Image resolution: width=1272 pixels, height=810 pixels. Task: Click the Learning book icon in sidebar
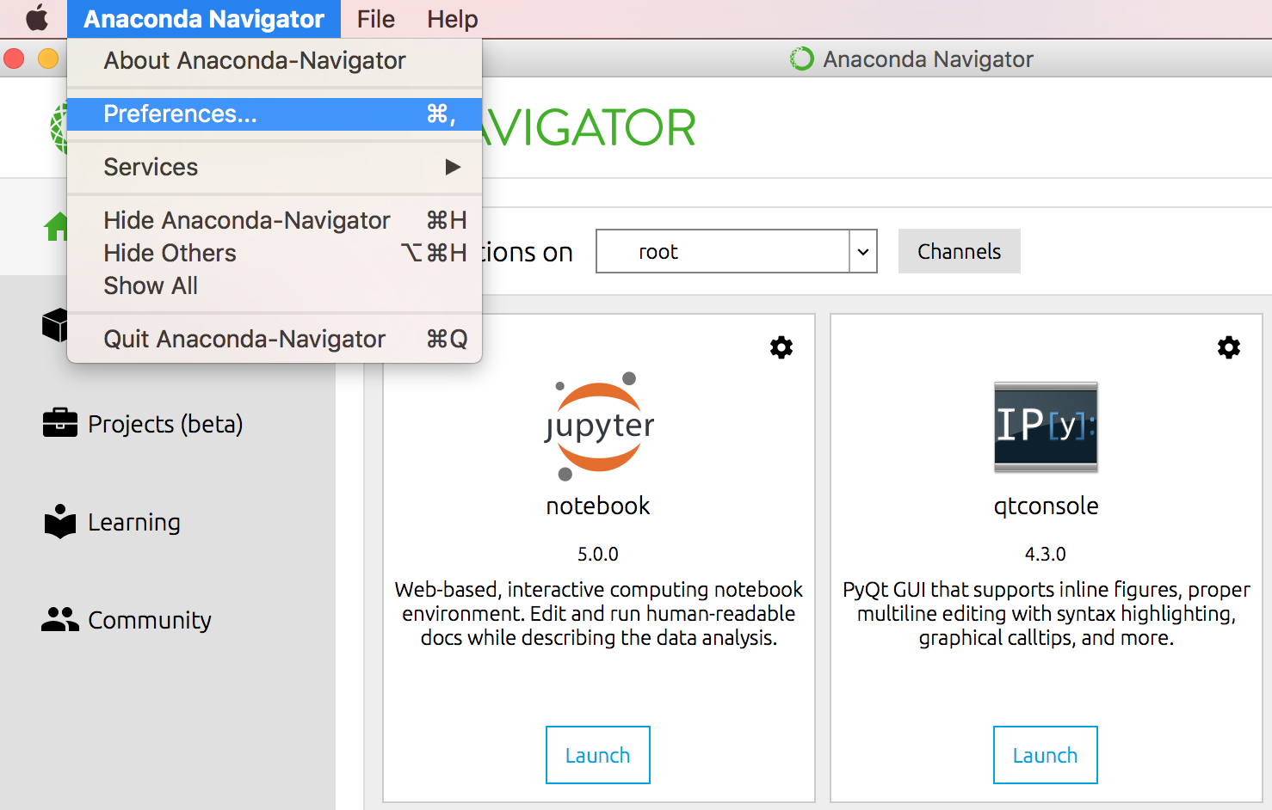click(x=59, y=522)
